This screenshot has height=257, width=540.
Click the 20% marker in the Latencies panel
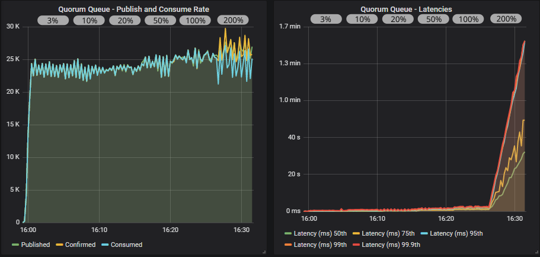click(x=397, y=19)
